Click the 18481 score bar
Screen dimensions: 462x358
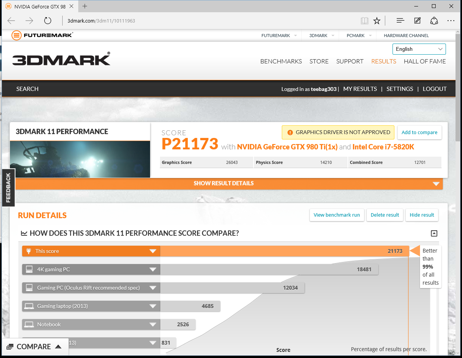tap(269, 269)
